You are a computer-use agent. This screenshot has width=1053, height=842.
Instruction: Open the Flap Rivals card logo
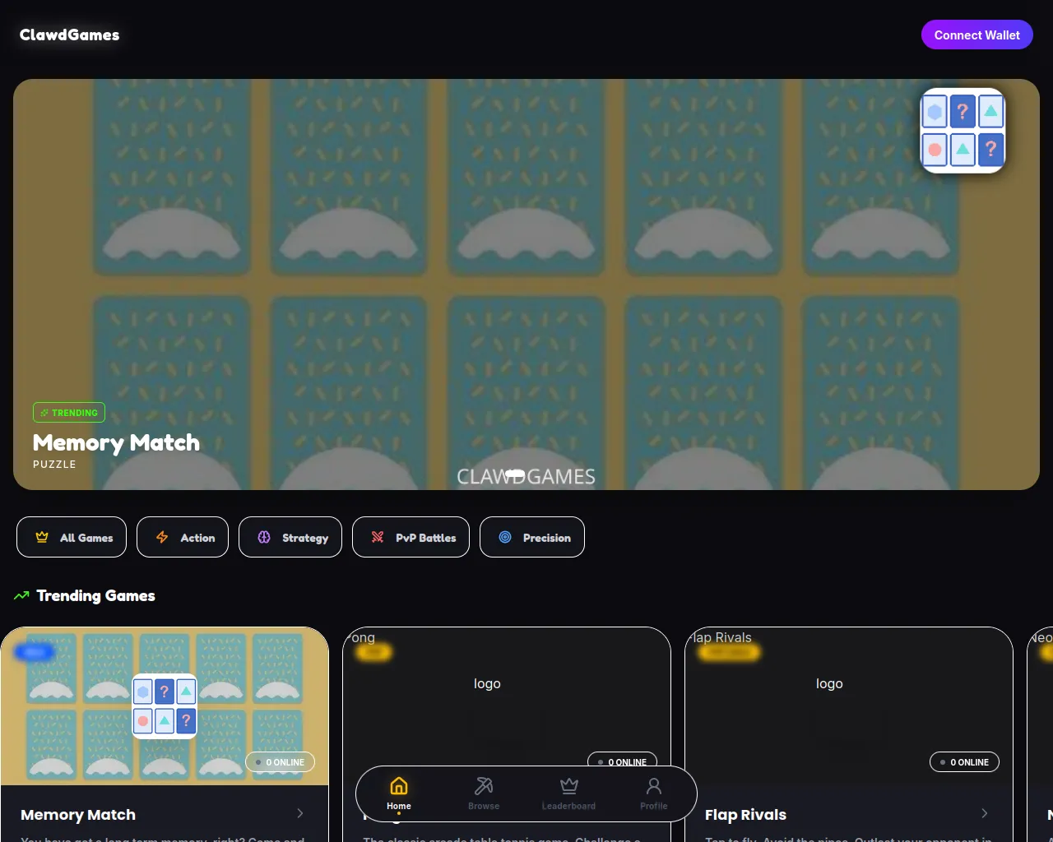(829, 683)
